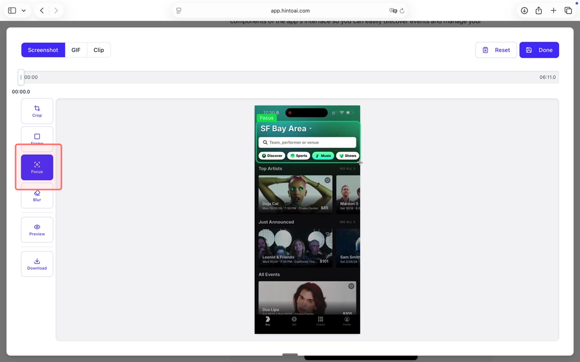Select the Blur tool
Image resolution: width=580 pixels, height=362 pixels.
pyautogui.click(x=37, y=196)
